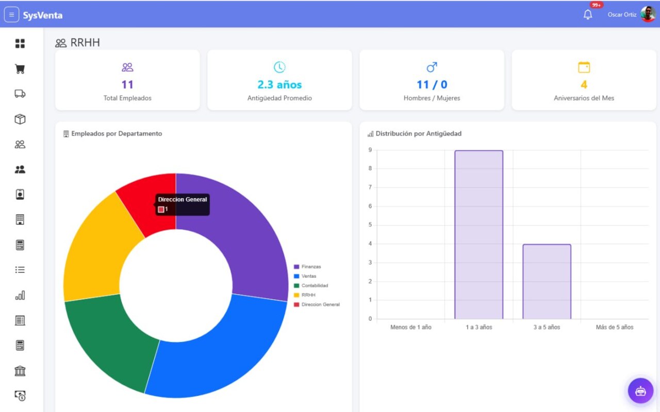Open the dashboard grid icon in sidebar
The image size is (660, 412).
[20, 43]
